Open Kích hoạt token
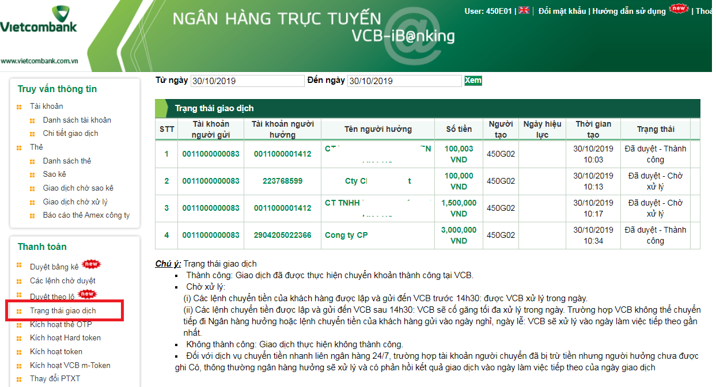Screen dimensions: 716x387 click(x=56, y=352)
